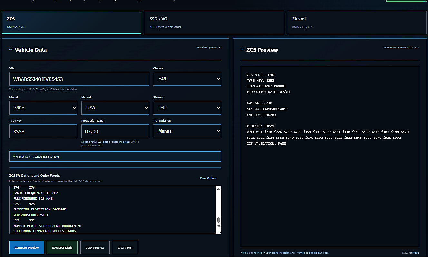Expand the Model dropdown showing 330ci

pyautogui.click(x=43, y=108)
